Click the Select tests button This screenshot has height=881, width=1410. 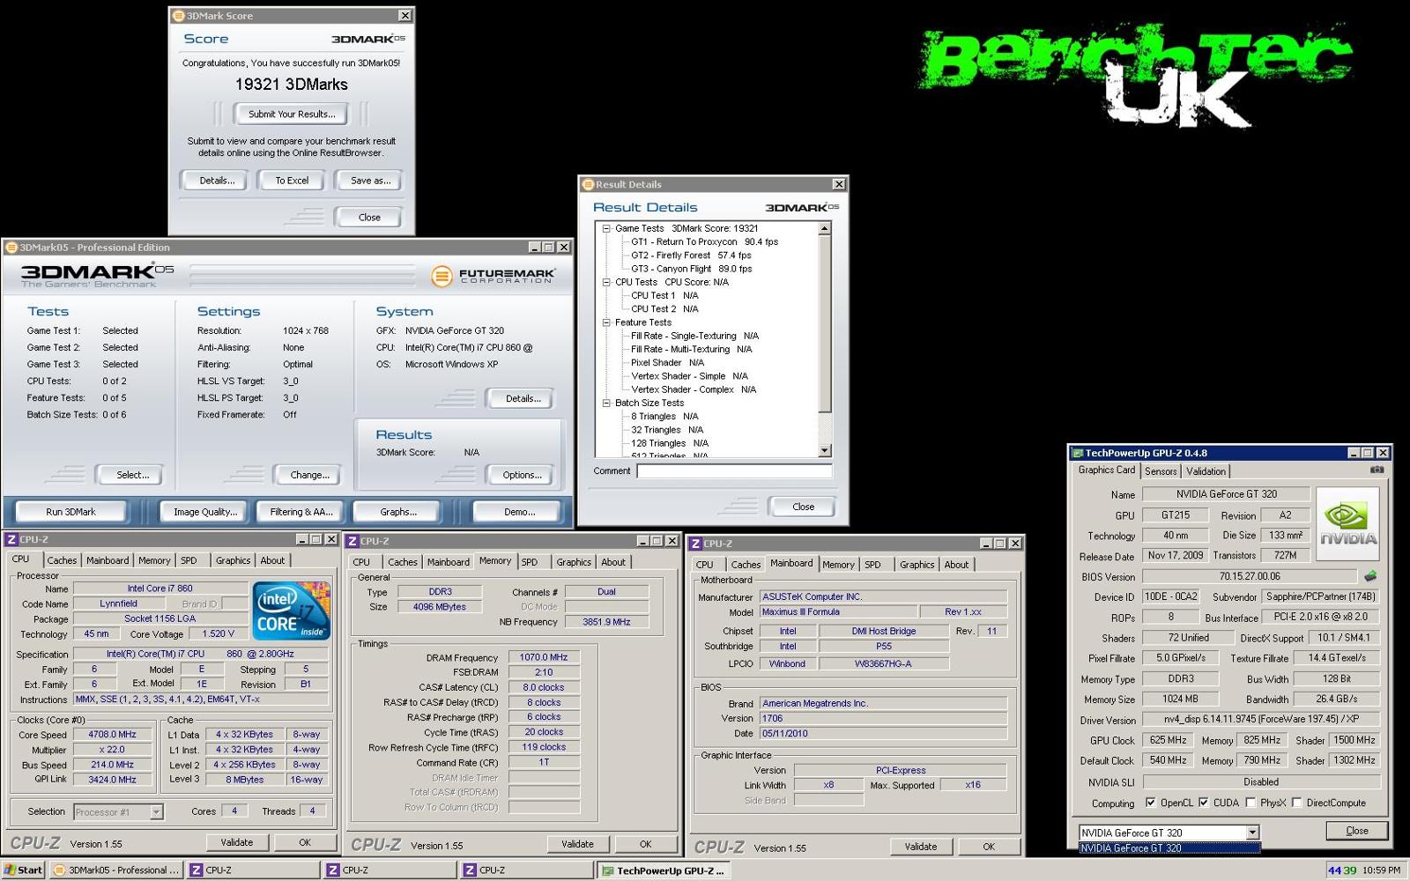(x=133, y=475)
